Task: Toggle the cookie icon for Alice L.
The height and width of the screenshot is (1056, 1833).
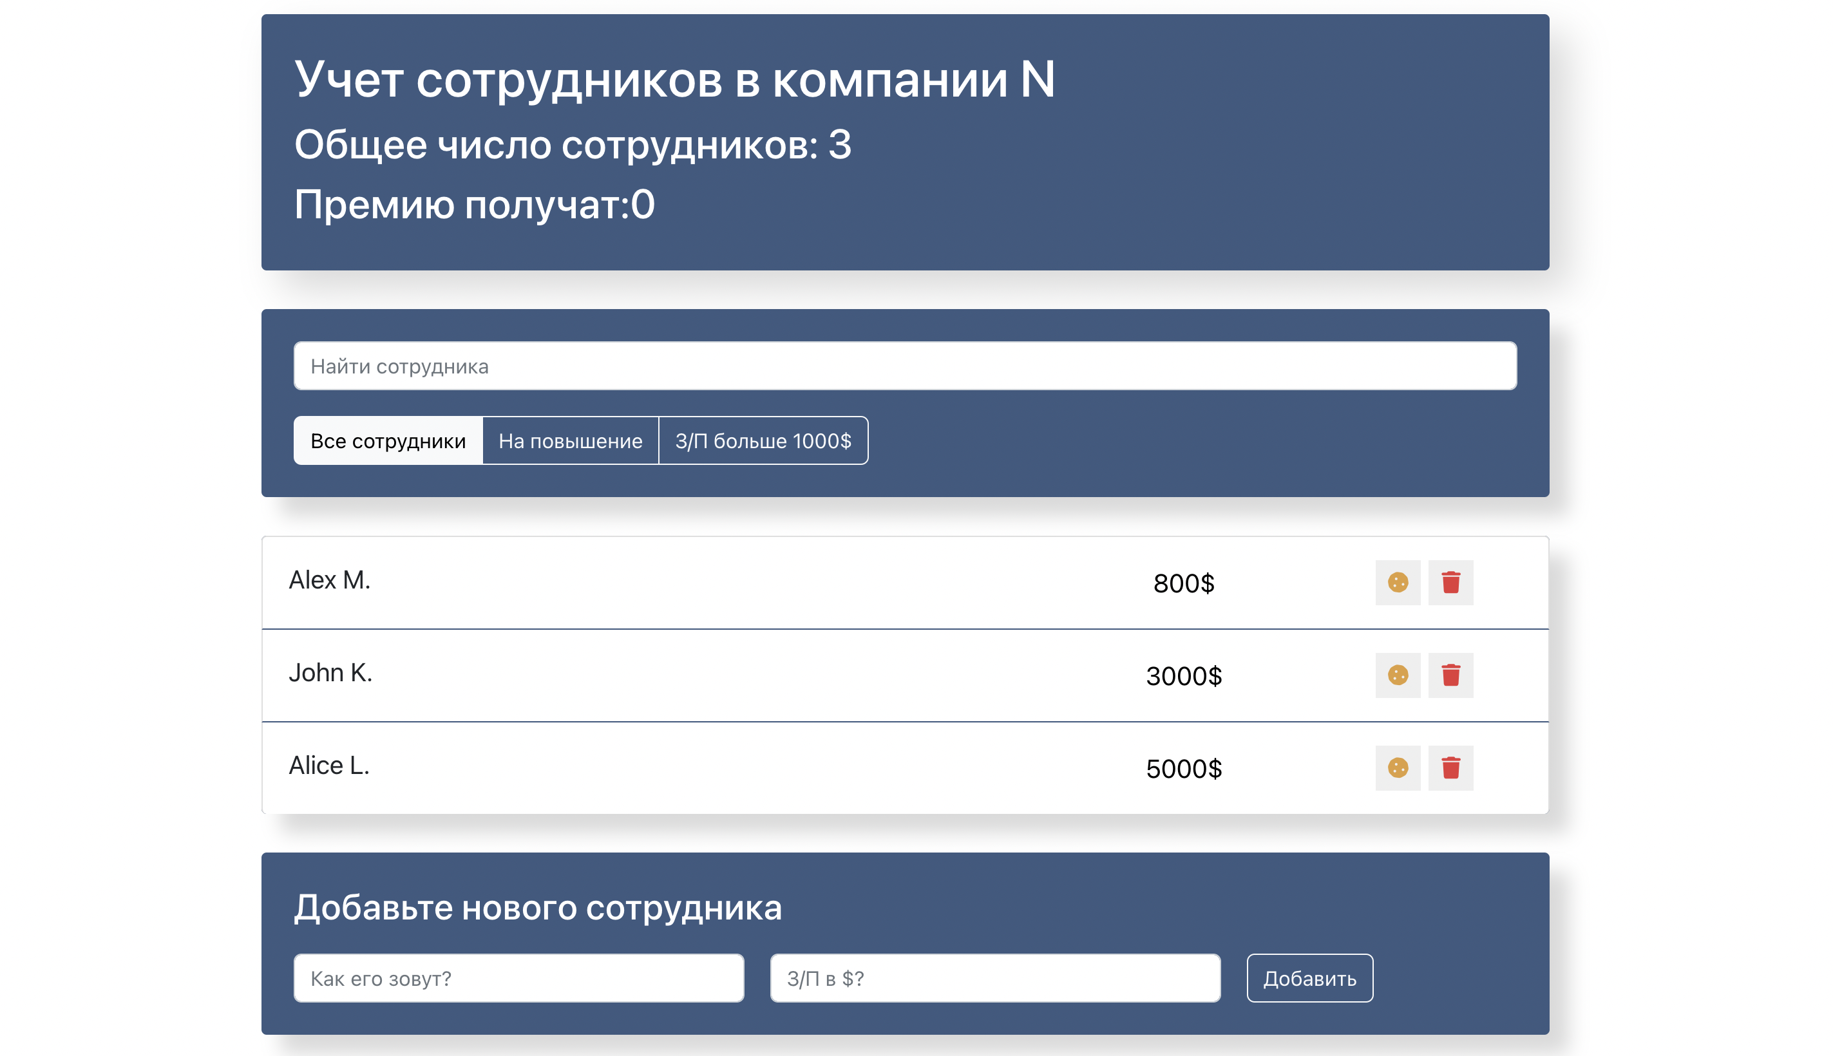Action: click(1397, 768)
